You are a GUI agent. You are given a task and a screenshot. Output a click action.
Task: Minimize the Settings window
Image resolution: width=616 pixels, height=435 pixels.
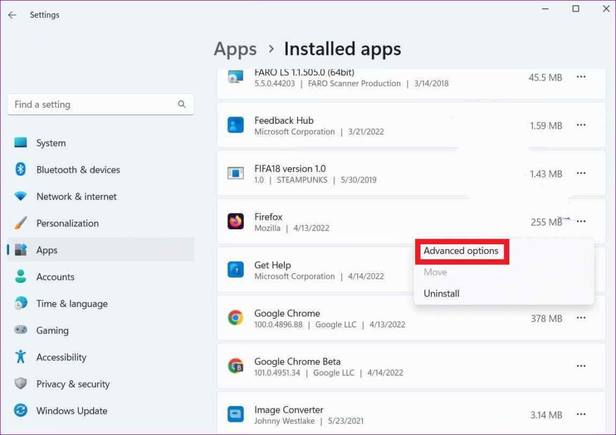click(545, 8)
